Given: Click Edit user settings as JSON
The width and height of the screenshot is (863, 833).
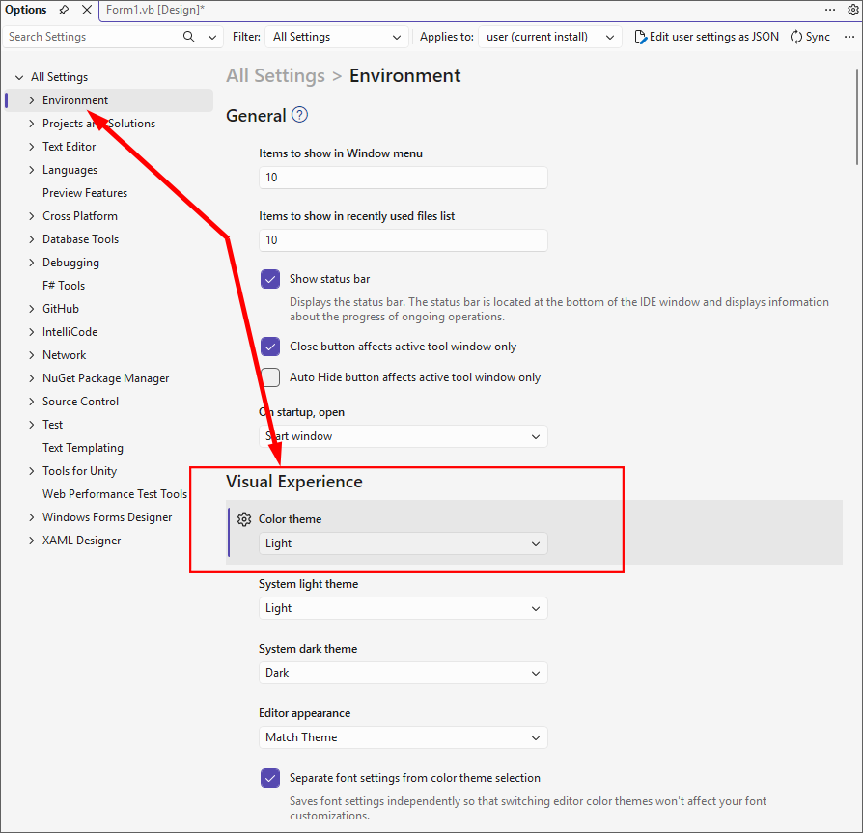Looking at the screenshot, I should coord(707,37).
